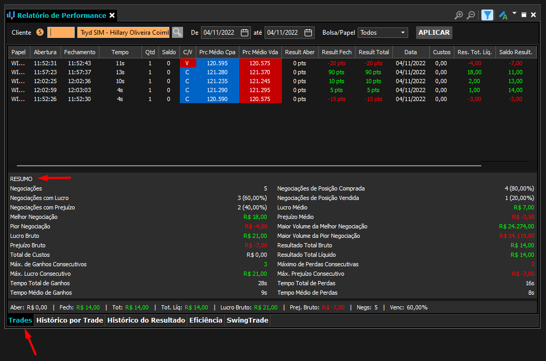Click the Maior Volume da Melhor Negociação value
The width and height of the screenshot is (546, 361).
pos(517,226)
